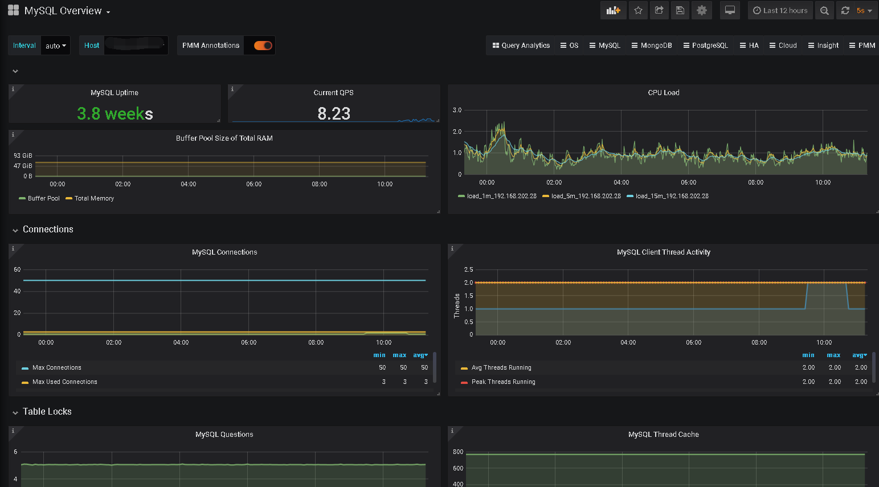Screen dimensions: 879x487
Task: Click the load_5m legend color swatch
Action: [x=545, y=197]
